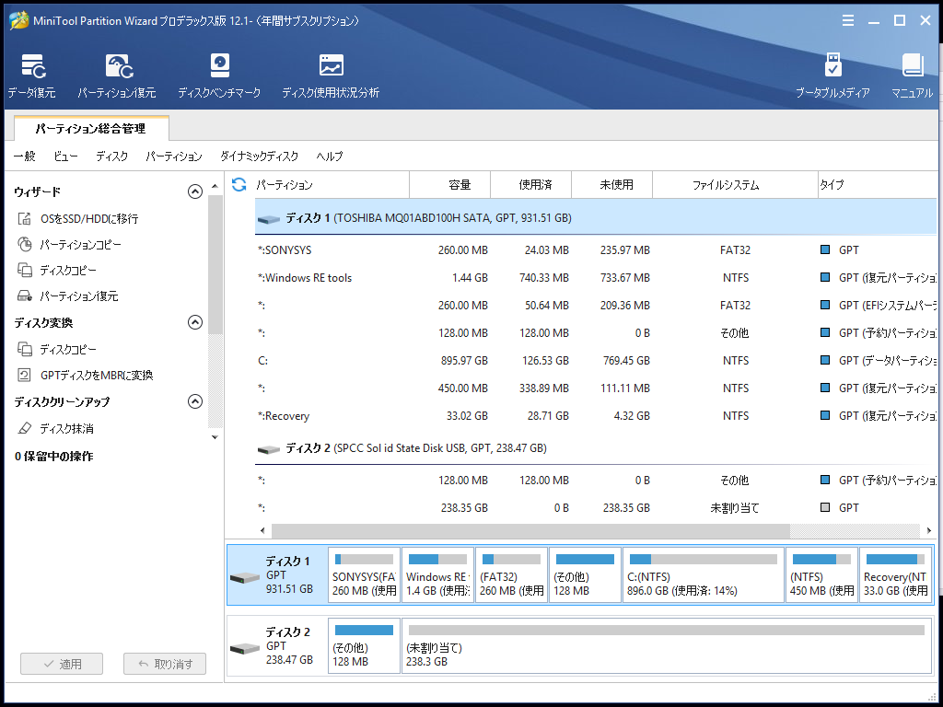Click パーティション復元 in the wizard sidebar
The width and height of the screenshot is (943, 707).
click(68, 296)
